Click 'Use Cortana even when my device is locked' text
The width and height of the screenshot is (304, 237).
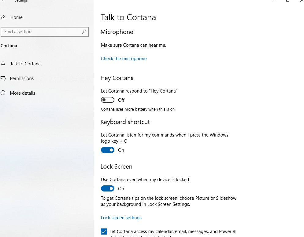point(145,180)
